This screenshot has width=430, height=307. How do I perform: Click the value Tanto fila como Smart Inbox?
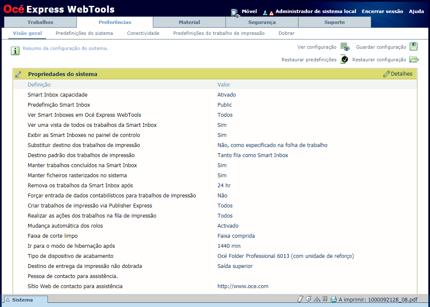pyautogui.click(x=253, y=155)
